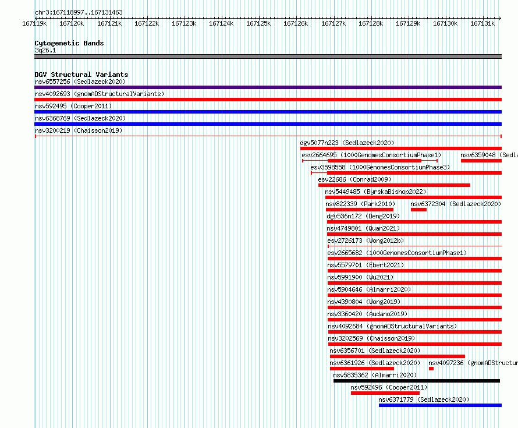This screenshot has height=428, width=518.
Task: Select nsv4092684 (gnomADStructuralVariants) label
Action: click(392, 326)
